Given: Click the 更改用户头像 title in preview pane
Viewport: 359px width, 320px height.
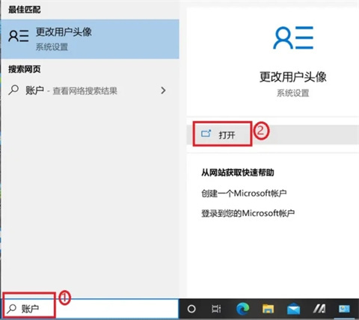Looking at the screenshot, I should coord(293,77).
